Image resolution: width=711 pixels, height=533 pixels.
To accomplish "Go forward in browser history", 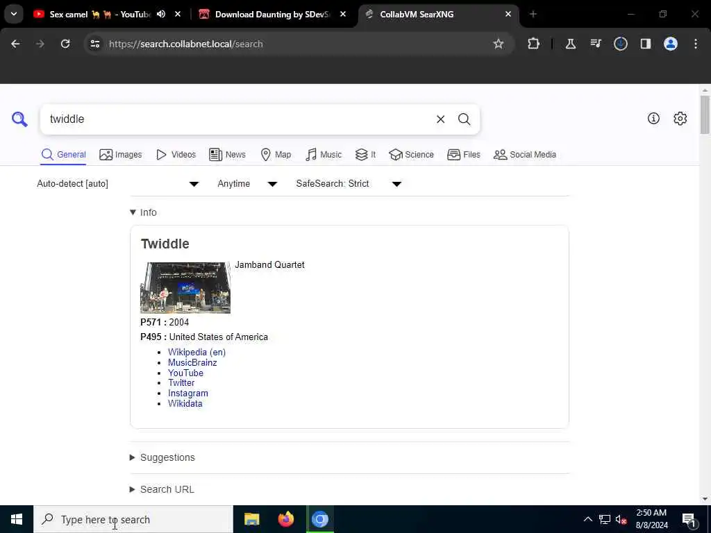I will tap(40, 44).
